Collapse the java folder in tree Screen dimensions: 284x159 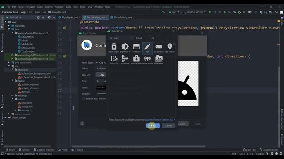pos(9,29)
